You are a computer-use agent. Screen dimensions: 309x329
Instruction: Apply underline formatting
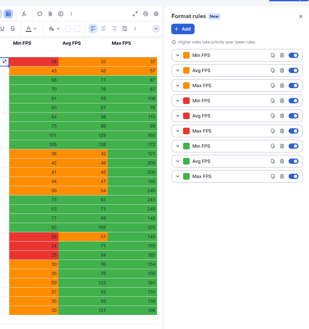tap(2, 29)
